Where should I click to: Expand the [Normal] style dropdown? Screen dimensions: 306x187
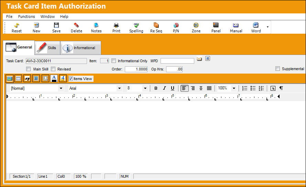61,88
